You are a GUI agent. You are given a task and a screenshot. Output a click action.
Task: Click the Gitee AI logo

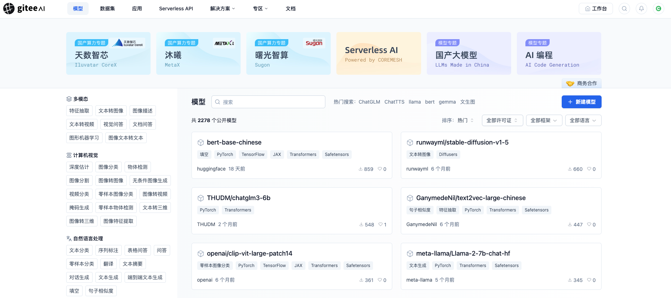click(24, 8)
